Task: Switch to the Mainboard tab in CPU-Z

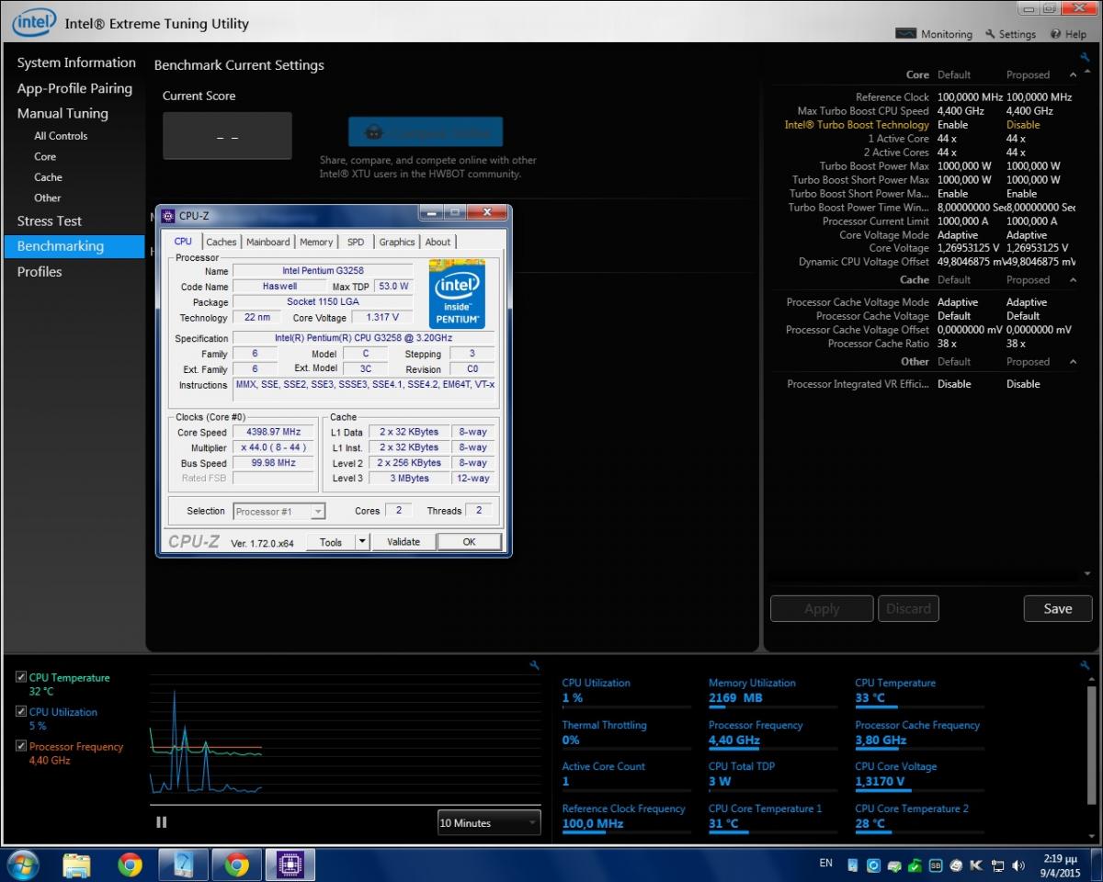Action: [x=268, y=242]
